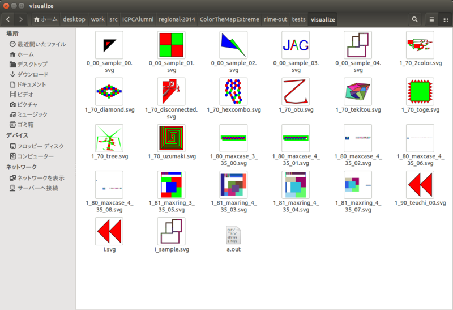Select 1_70_tree.svg thumbnail

point(109,138)
